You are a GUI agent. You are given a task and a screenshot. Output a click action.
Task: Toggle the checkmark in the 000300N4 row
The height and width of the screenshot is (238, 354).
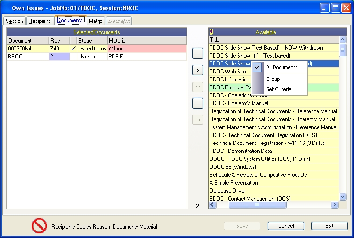tap(73, 49)
